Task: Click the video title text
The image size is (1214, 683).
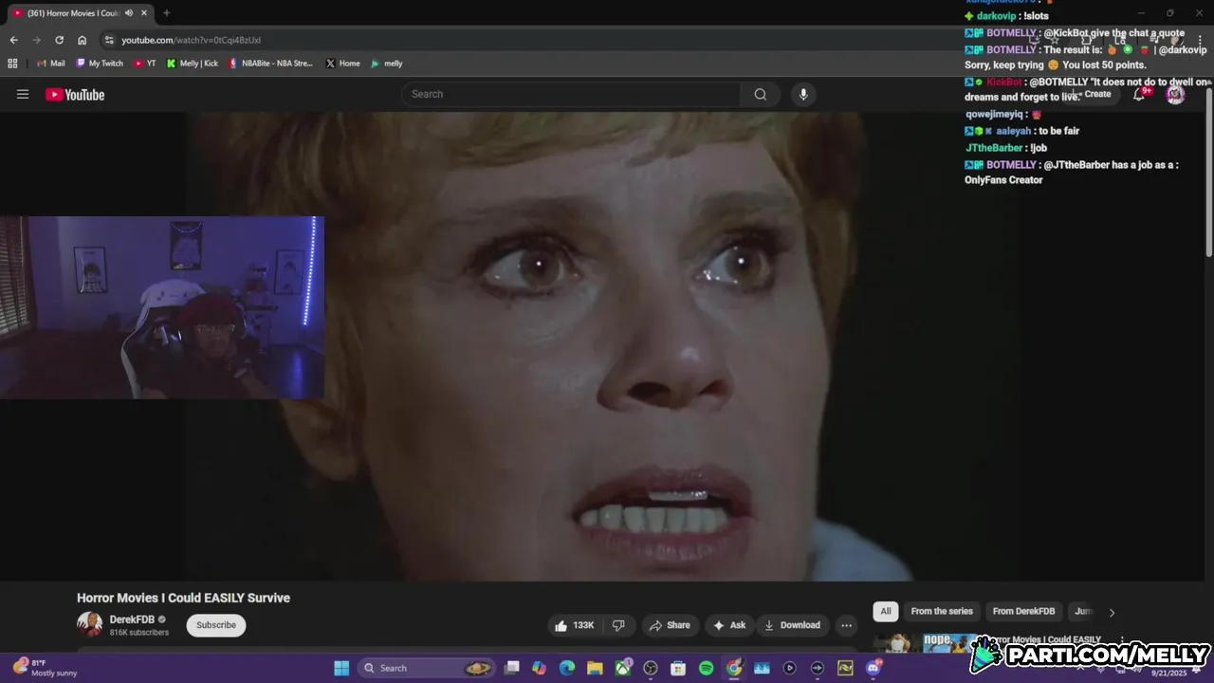Action: pos(183,598)
